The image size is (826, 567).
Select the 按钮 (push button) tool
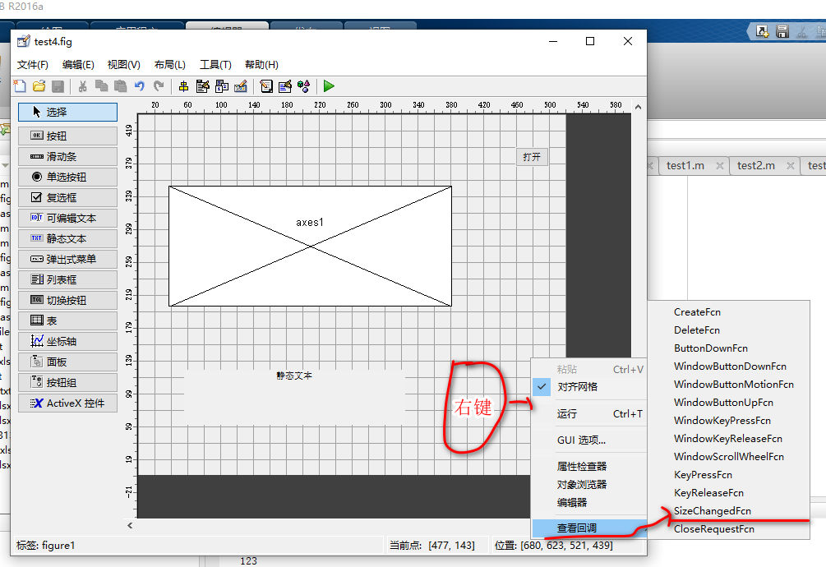tap(67, 135)
